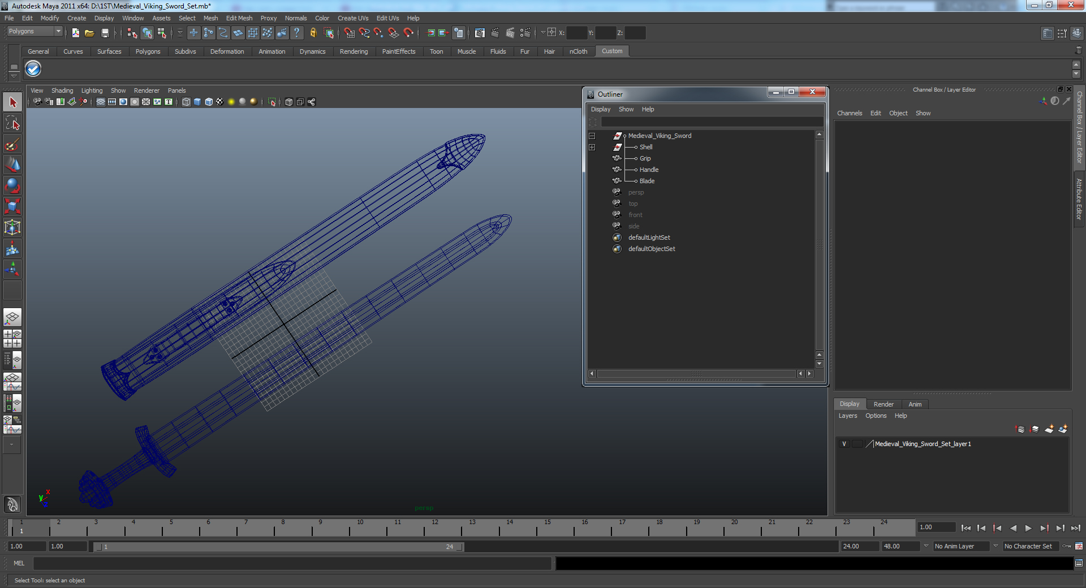Click the play forwards button

(x=1028, y=528)
